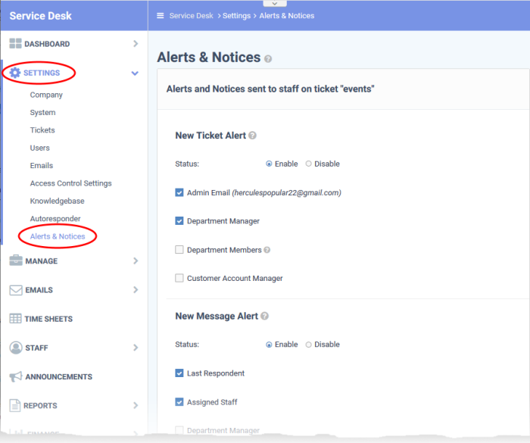Viewport: 530px width, 443px height.
Task: Click the Manage briefcase icon
Action: [x=15, y=260]
